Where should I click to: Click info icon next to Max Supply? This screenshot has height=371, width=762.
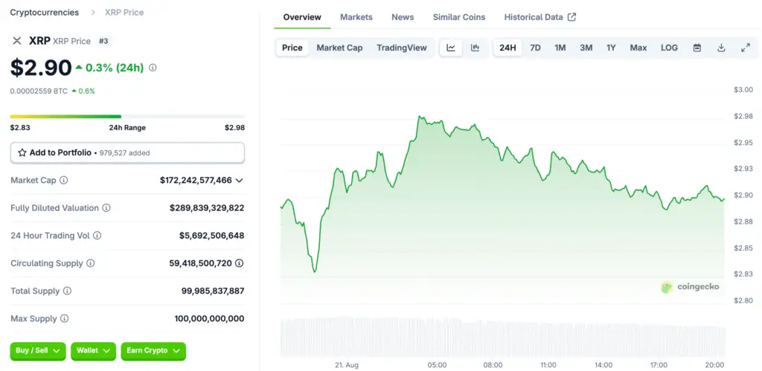click(x=65, y=319)
